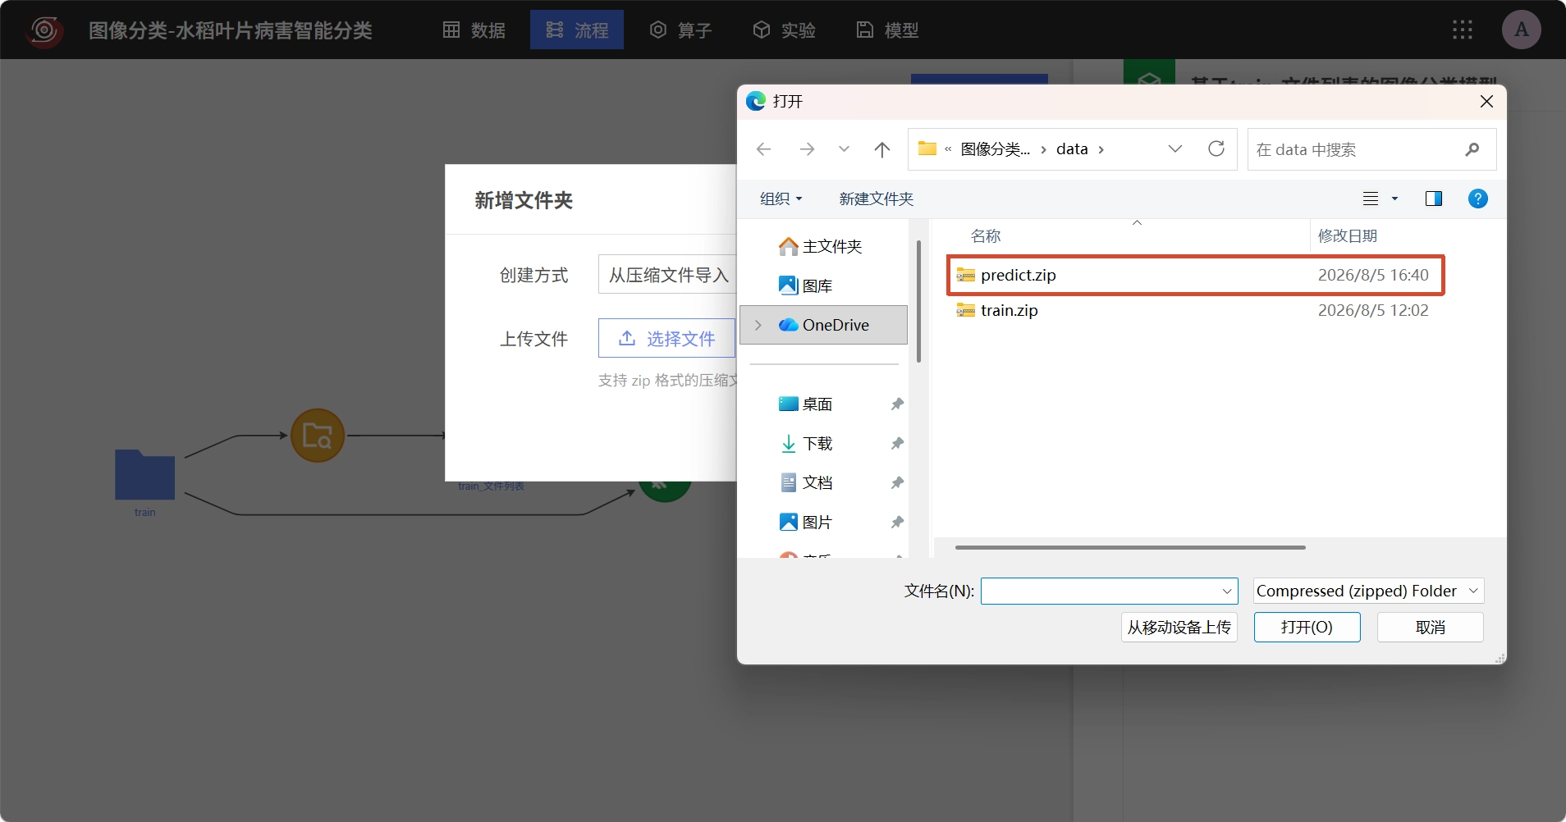
Task: Select OneDrive in sidebar
Action: pyautogui.click(x=823, y=325)
